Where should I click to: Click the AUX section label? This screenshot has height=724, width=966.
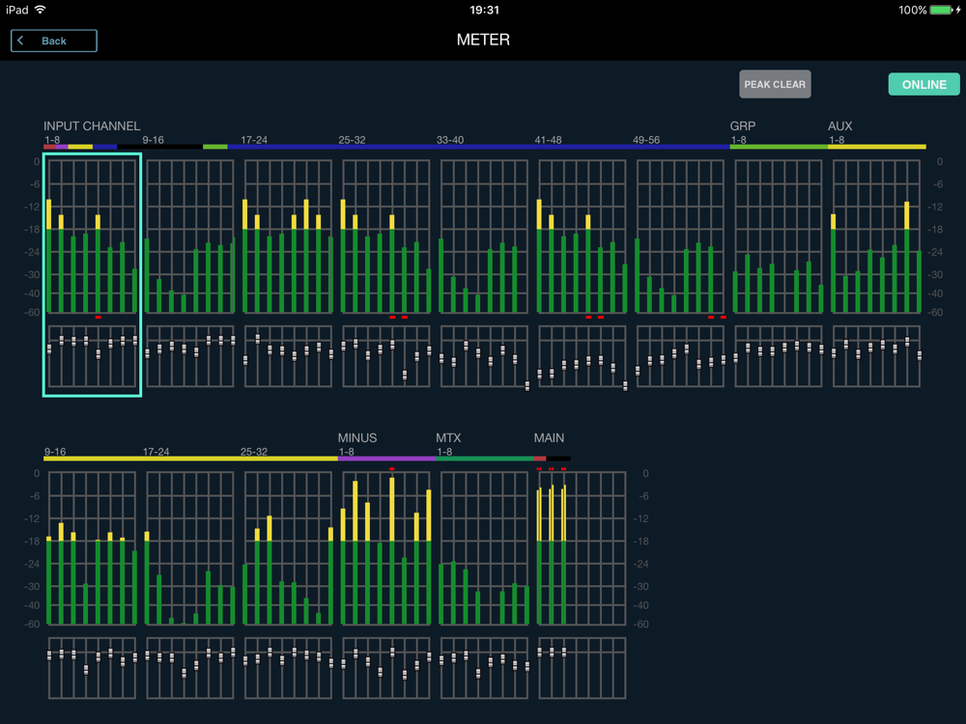pyautogui.click(x=839, y=125)
